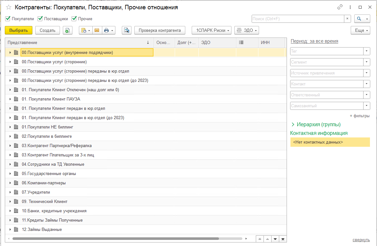Click the get link chain icon
This screenshot has height=246, width=377.
click(340, 7)
